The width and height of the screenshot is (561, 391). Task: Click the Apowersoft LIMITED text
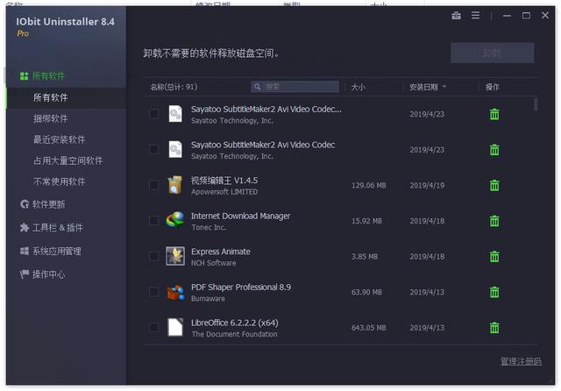tap(224, 192)
